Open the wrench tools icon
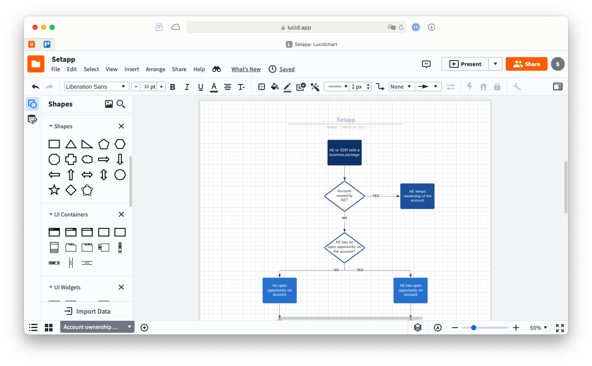 click(x=517, y=87)
